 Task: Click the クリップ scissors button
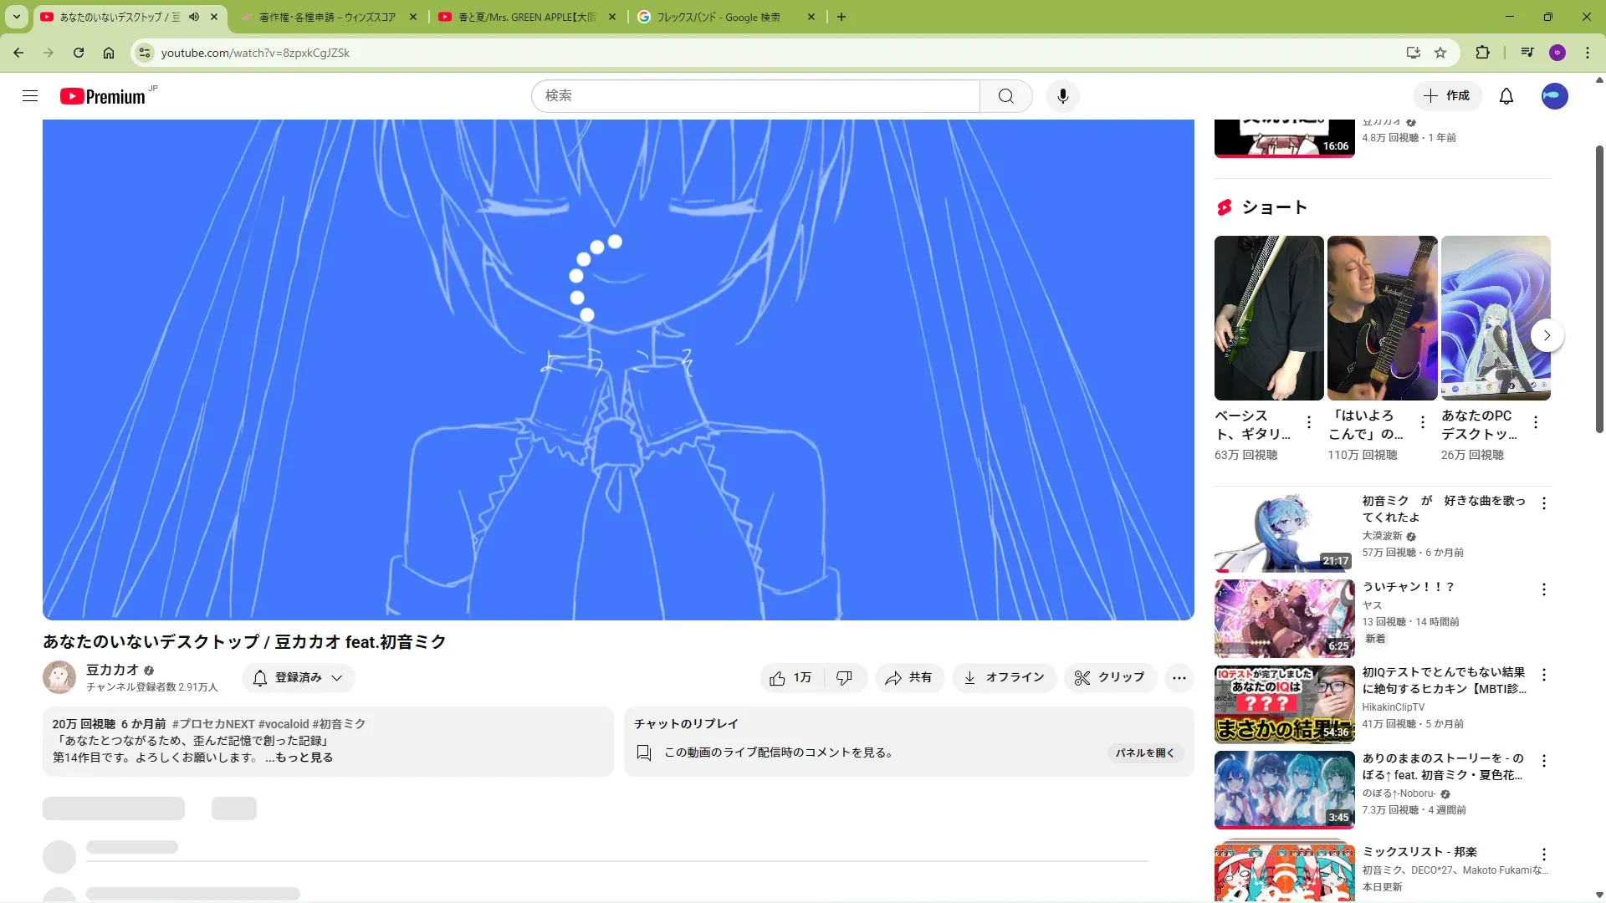(x=1110, y=677)
